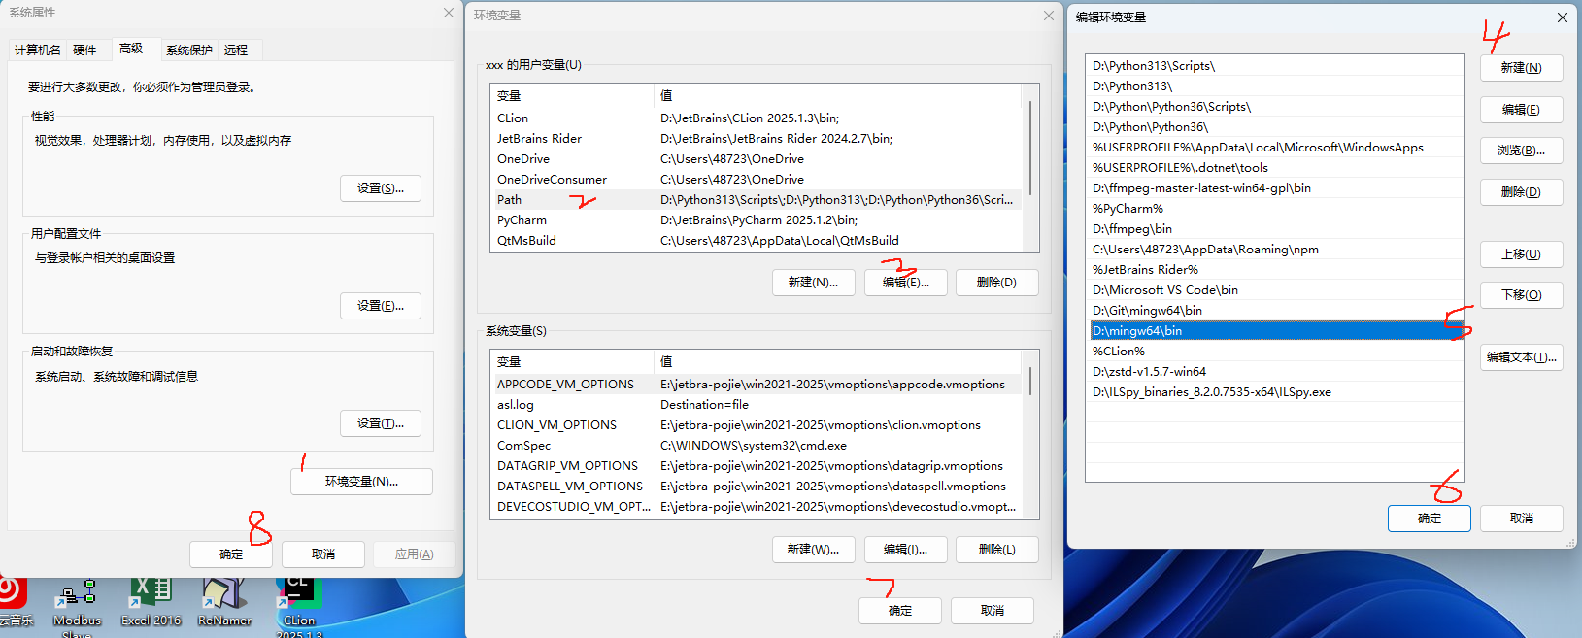Cancel the System Properties dialog
The image size is (1582, 638).
323,554
